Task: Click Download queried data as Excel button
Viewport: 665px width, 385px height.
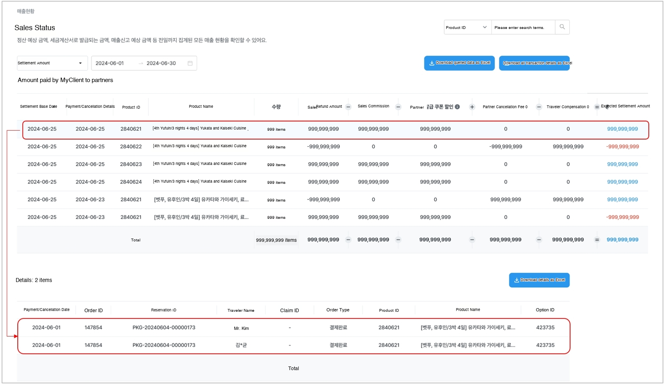Action: coord(459,63)
